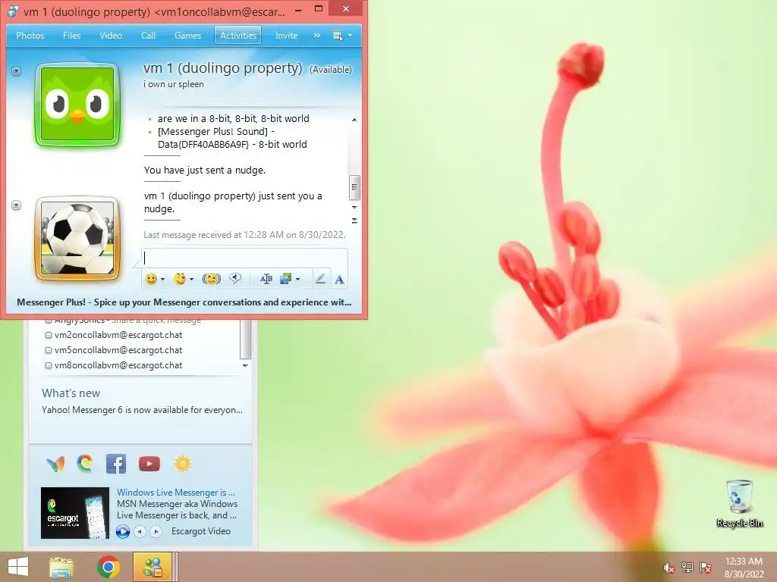This screenshot has width=777, height=582.
Task: Click the contact list scrollbar thumb
Action: point(245,339)
